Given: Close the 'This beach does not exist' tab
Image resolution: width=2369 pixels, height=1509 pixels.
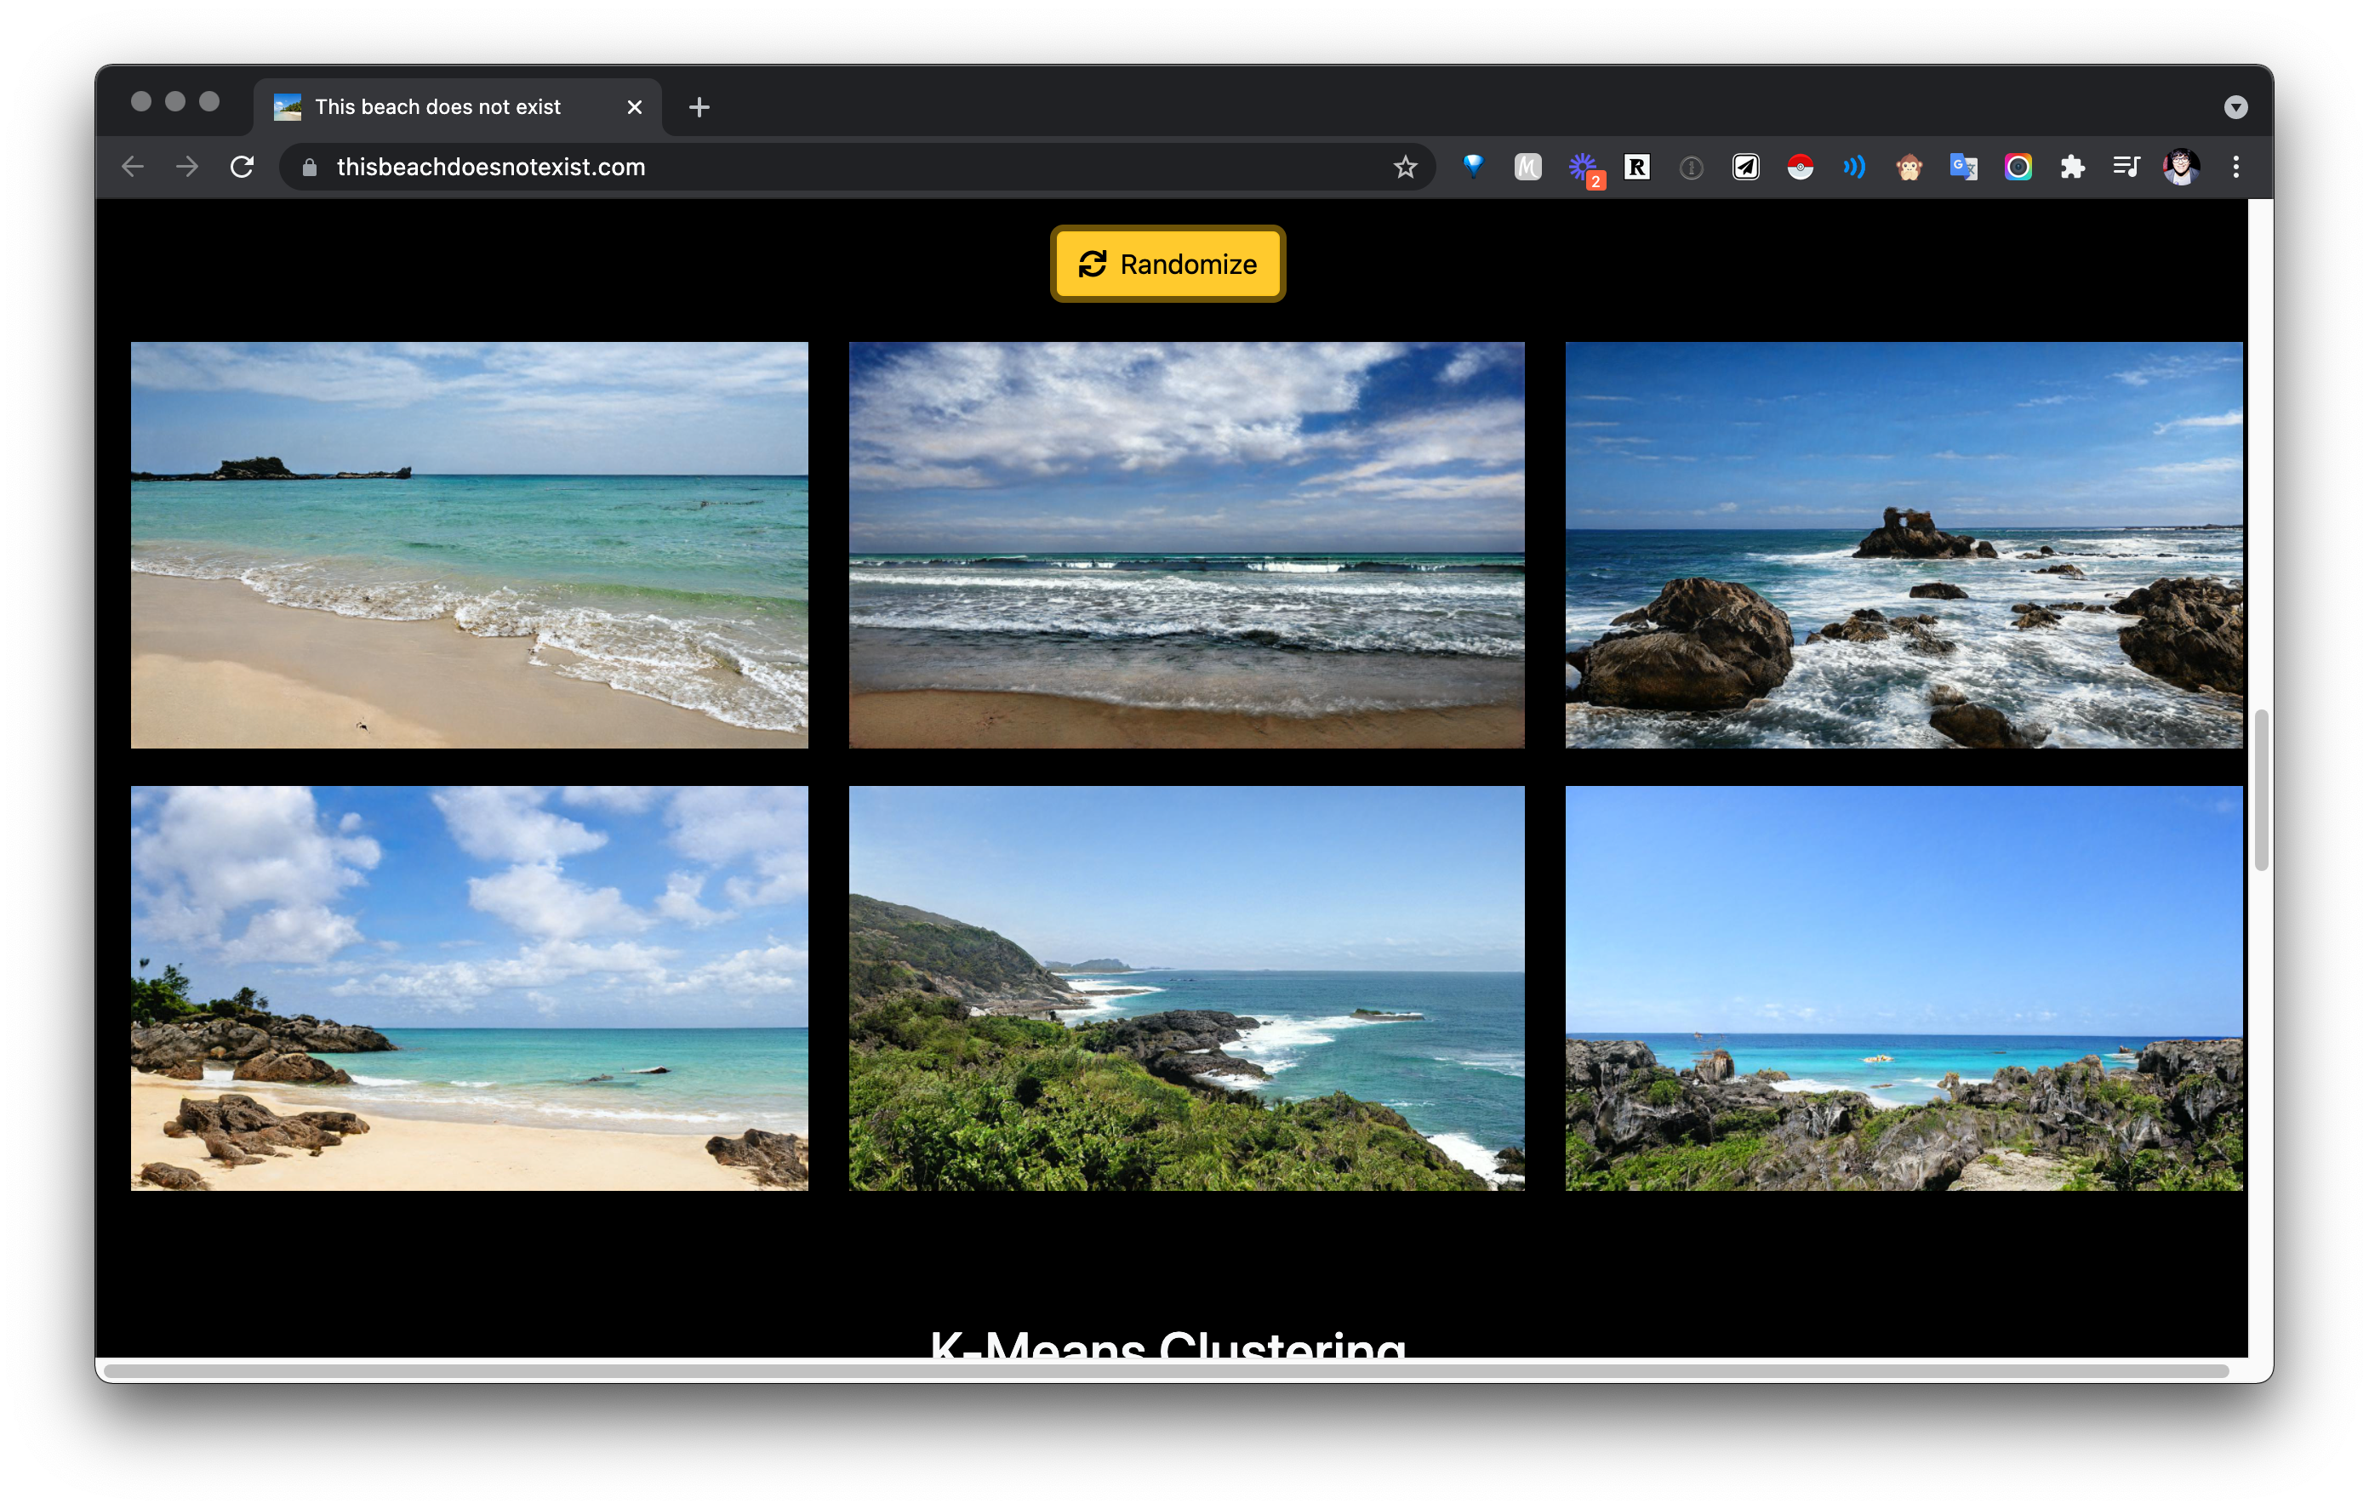Looking at the screenshot, I should click(x=635, y=107).
